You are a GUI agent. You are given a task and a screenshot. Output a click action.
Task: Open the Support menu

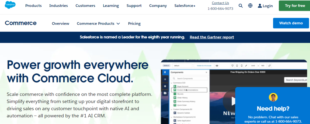[x=134, y=6]
